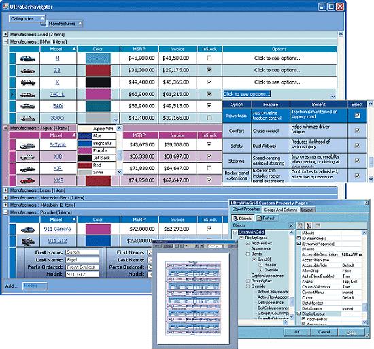374x349 pixels.
Task: Click the Parts Ordered field Front Brakes
Action: (82, 267)
